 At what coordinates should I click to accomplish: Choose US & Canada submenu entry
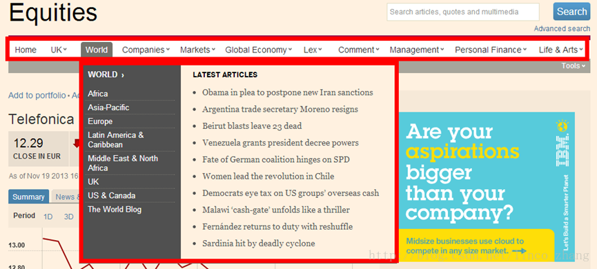point(112,196)
